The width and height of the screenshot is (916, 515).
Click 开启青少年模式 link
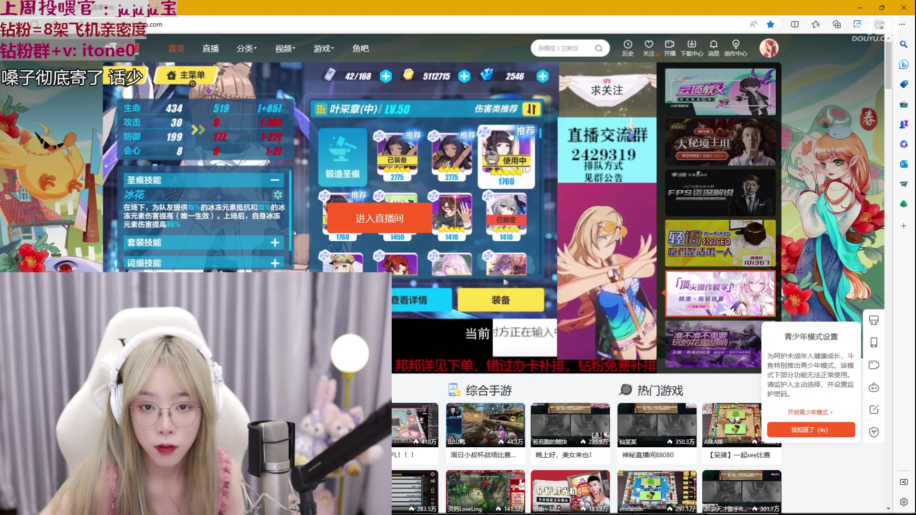[x=810, y=412]
